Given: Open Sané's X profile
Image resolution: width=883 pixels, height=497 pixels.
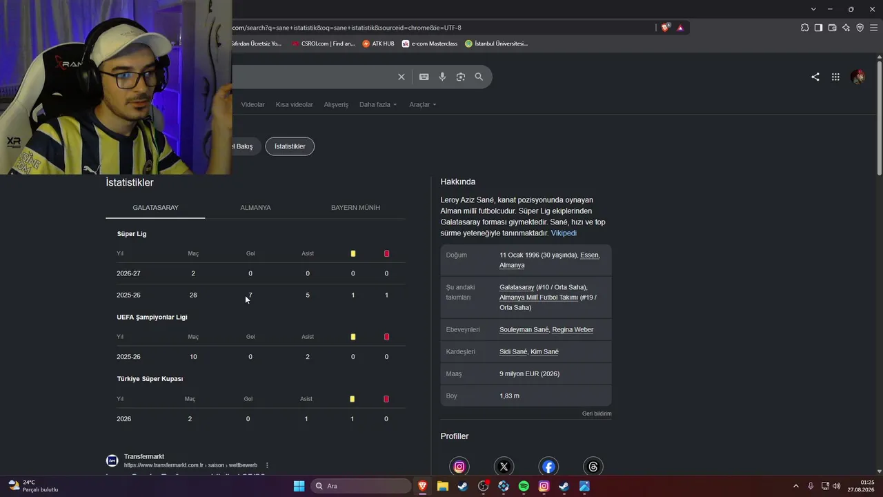Looking at the screenshot, I should click(504, 467).
